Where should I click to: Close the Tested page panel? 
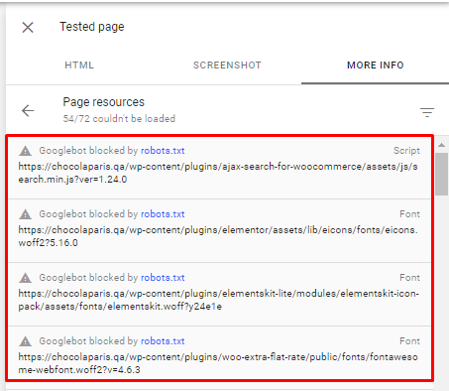coord(28,27)
